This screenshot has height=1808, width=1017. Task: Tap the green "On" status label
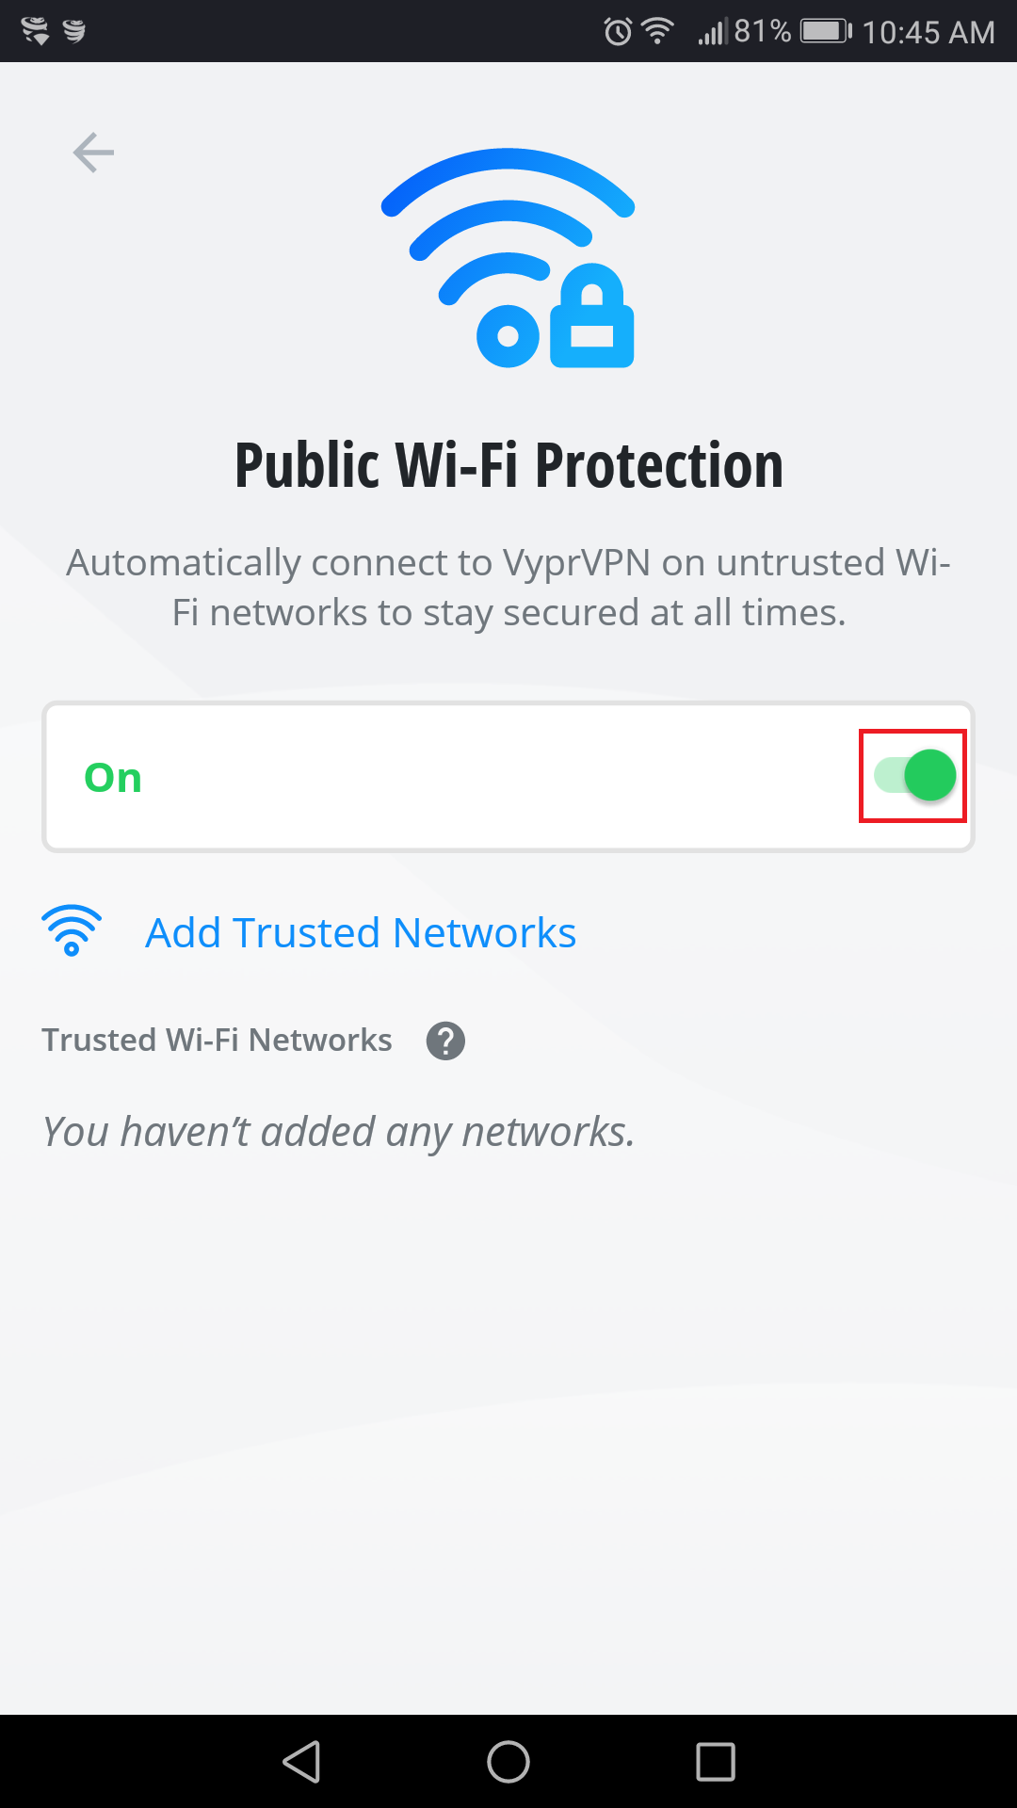point(113,778)
